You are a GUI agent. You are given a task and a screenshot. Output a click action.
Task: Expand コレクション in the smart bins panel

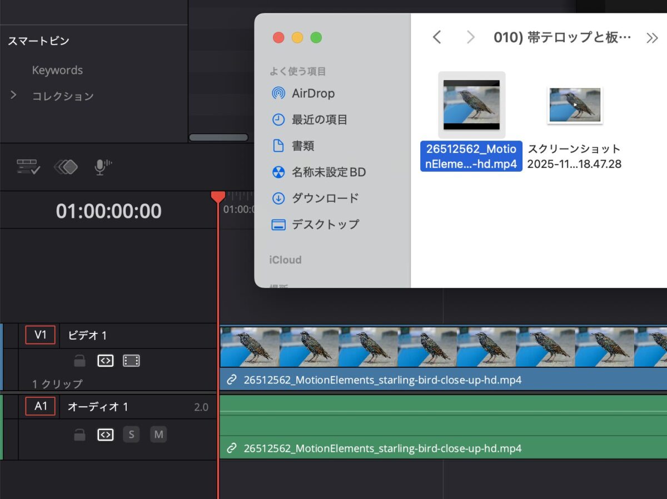[x=12, y=96]
